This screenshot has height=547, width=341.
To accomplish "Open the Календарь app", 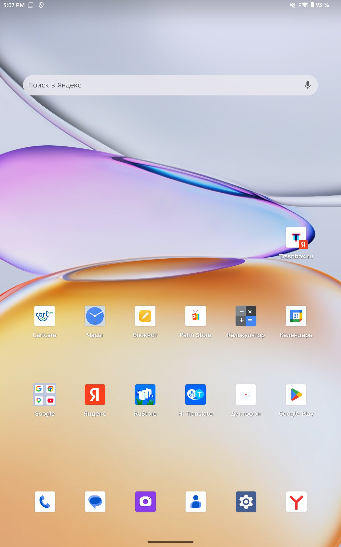I will click(x=296, y=316).
